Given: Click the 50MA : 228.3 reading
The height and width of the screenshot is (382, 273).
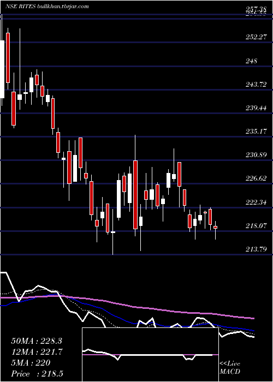Looking at the screenshot, I should [37, 341].
